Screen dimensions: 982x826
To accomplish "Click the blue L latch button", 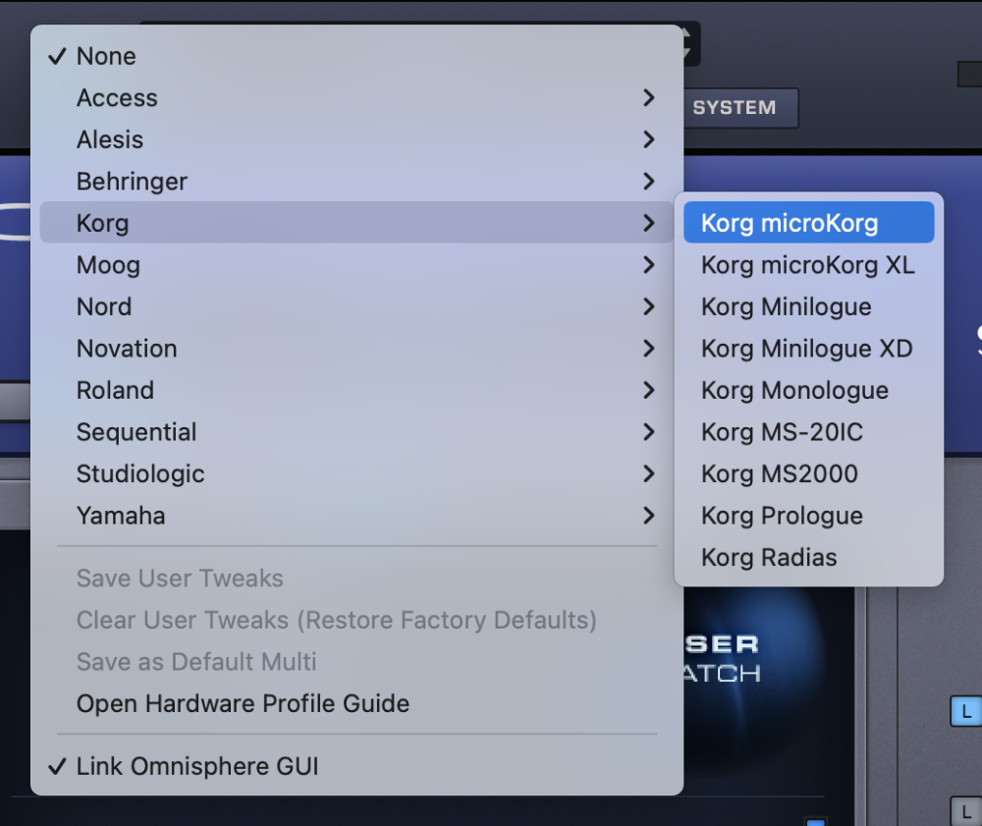I will pos(966,711).
